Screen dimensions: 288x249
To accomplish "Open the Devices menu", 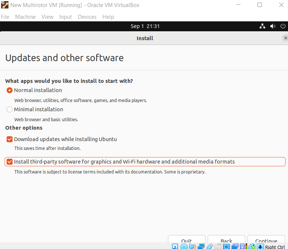I will pyautogui.click(x=87, y=17).
